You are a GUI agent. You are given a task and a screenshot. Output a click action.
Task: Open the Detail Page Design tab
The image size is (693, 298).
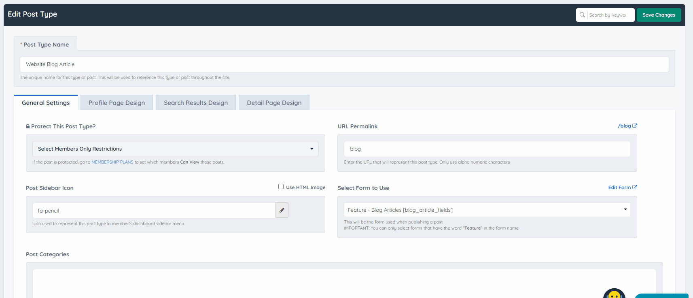274,103
